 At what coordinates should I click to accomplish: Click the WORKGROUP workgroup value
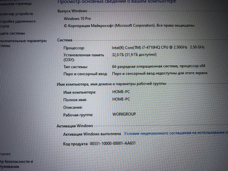(x=124, y=114)
